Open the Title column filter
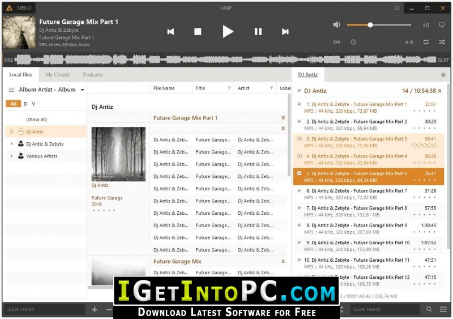Image resolution: width=453 pixels, height=319 pixels. 229,88
